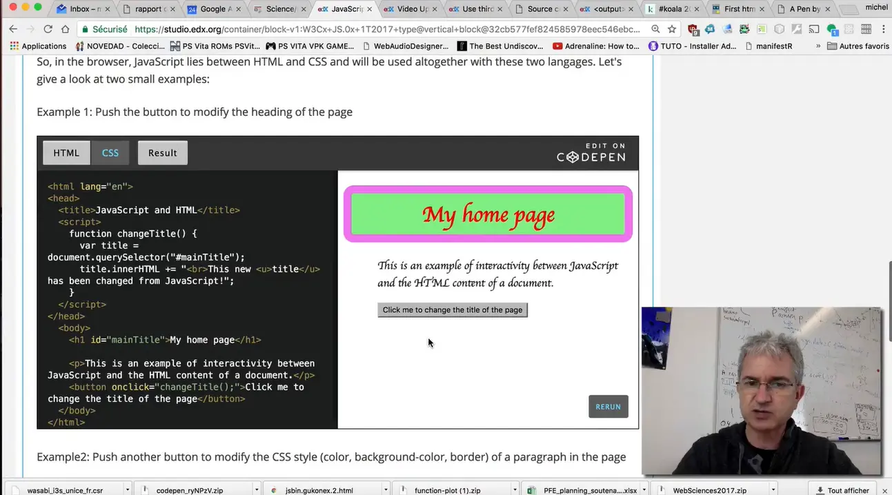Switch to the First htm browser tab
Image resolution: width=892 pixels, height=495 pixels.
coord(737,9)
